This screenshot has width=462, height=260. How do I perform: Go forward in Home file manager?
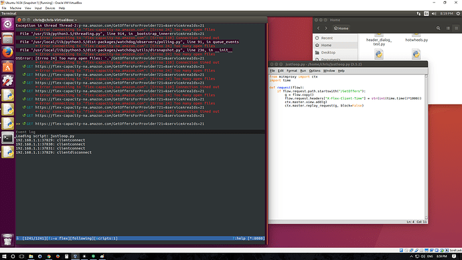pos(326,28)
